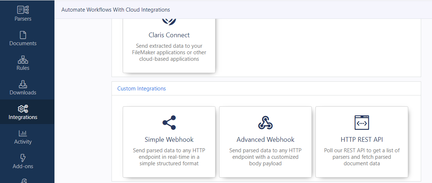
Task: Go to Add-ons menu label
Action: [x=23, y=166]
